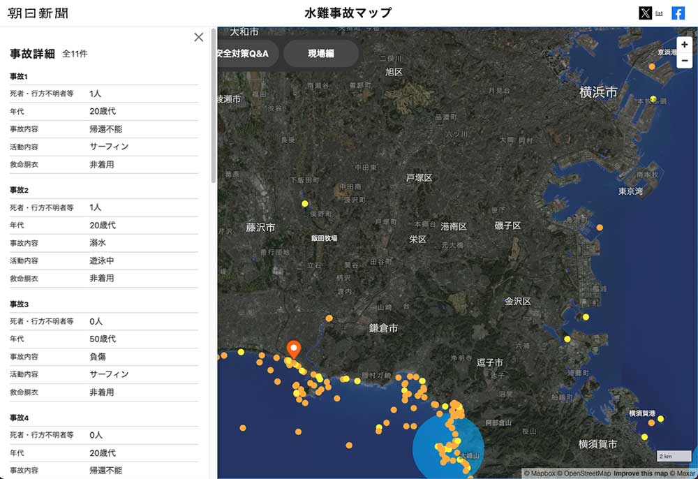698x479 pixels.
Task: Click 帰還不能 value under 事故1
Action: 105,129
